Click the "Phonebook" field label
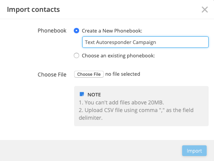The width and height of the screenshot is (214, 161). click(x=52, y=31)
